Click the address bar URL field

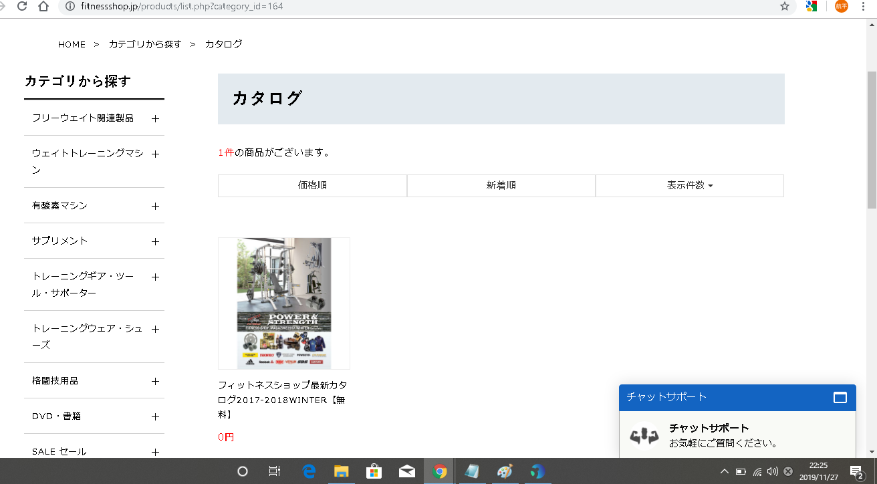pyautogui.click(x=428, y=6)
